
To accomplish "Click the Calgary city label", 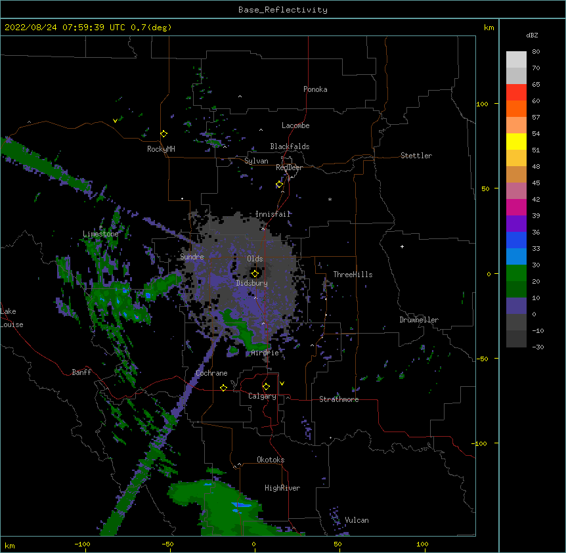I will pyautogui.click(x=262, y=396).
